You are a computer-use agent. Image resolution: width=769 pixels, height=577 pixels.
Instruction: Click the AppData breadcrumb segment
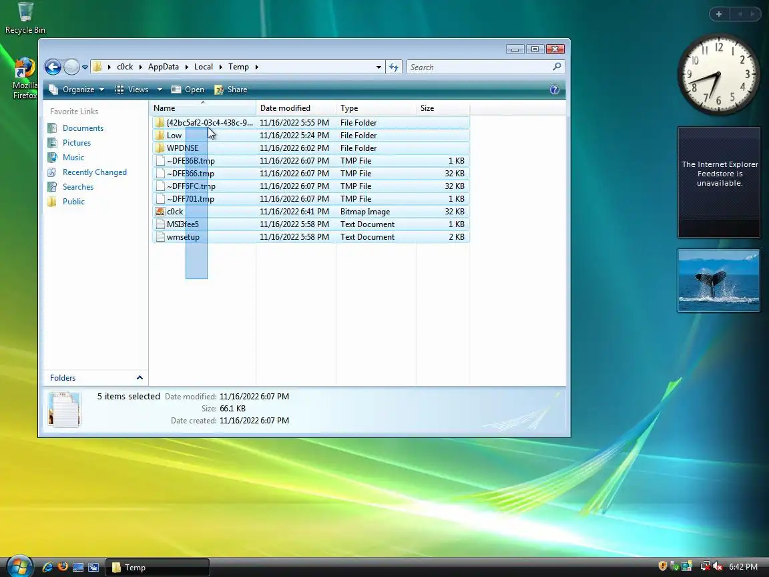(x=164, y=67)
